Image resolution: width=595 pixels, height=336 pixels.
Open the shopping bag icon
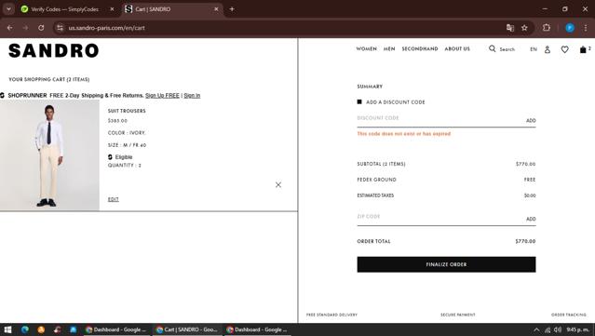(x=583, y=49)
